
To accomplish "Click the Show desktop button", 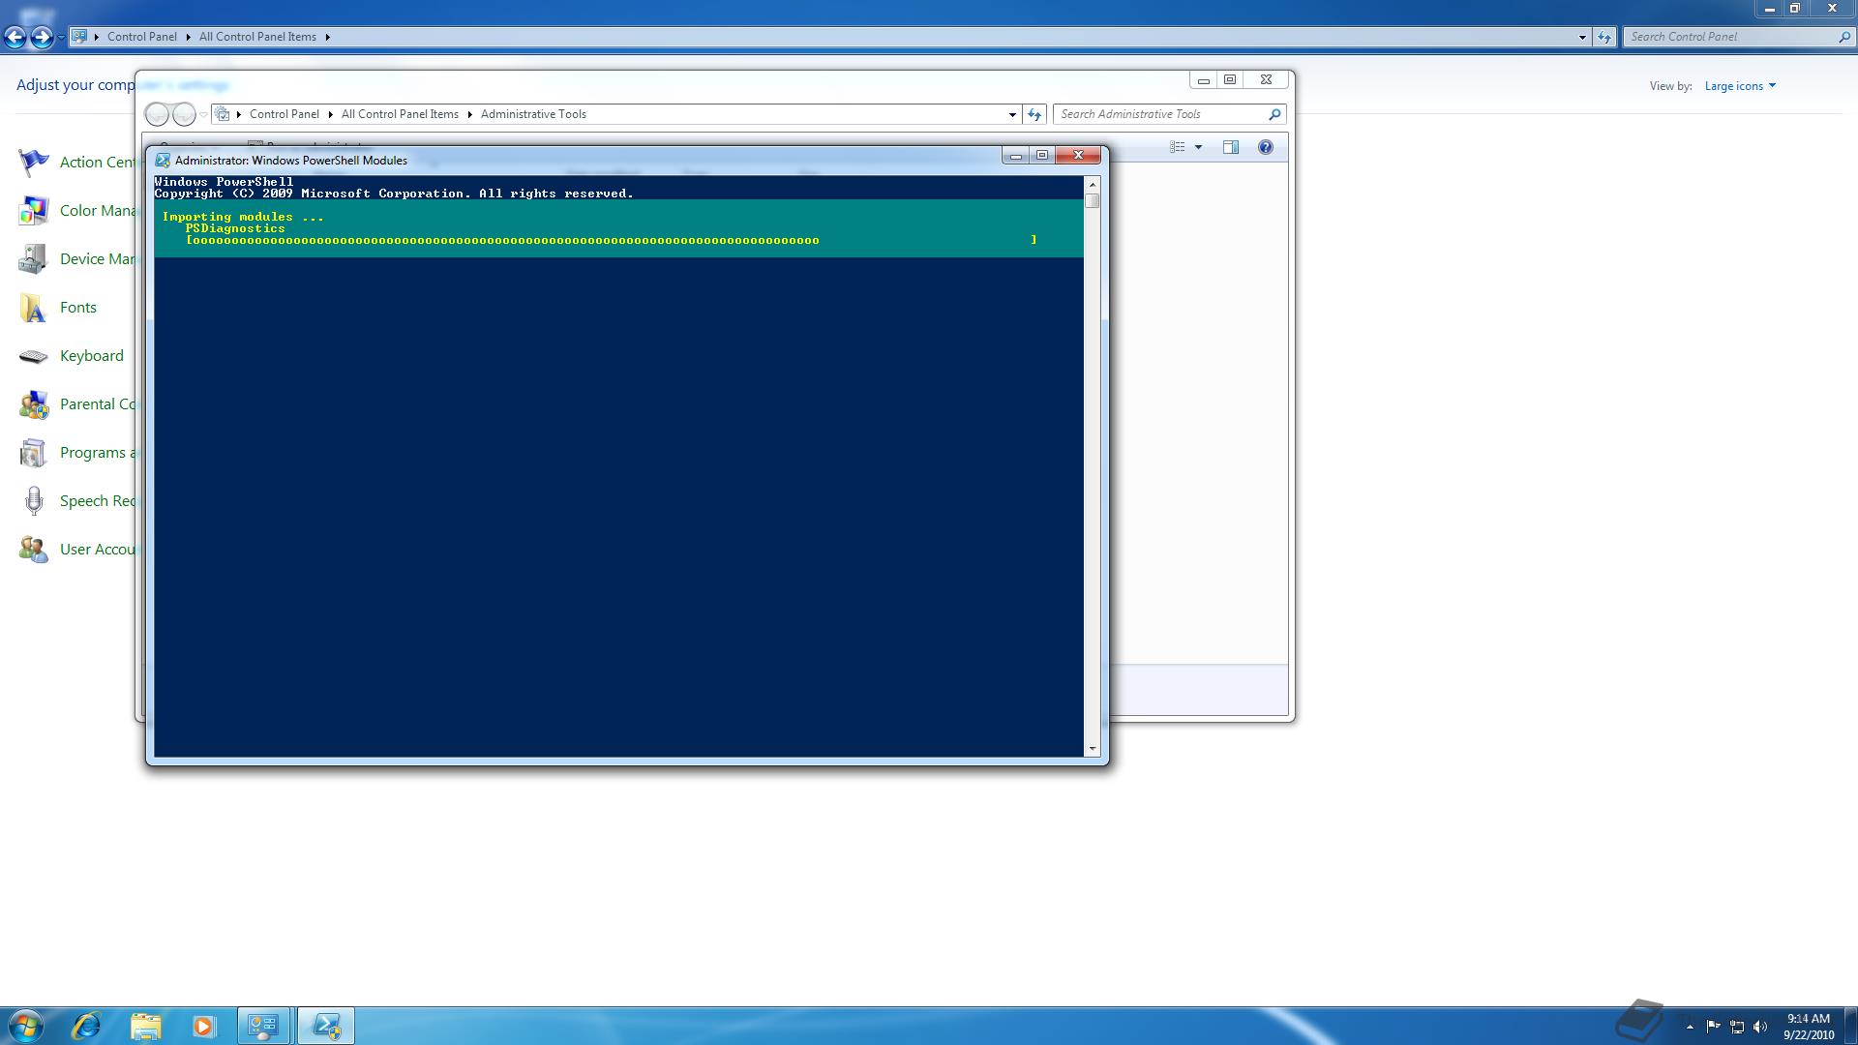I will (1850, 1026).
